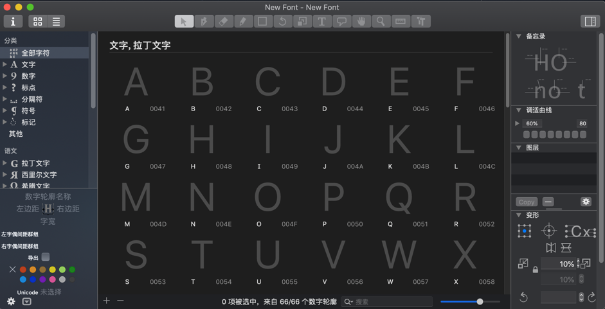Viewport: 605px width, 309px height.
Task: Select the Pencil tool
Action: click(243, 21)
